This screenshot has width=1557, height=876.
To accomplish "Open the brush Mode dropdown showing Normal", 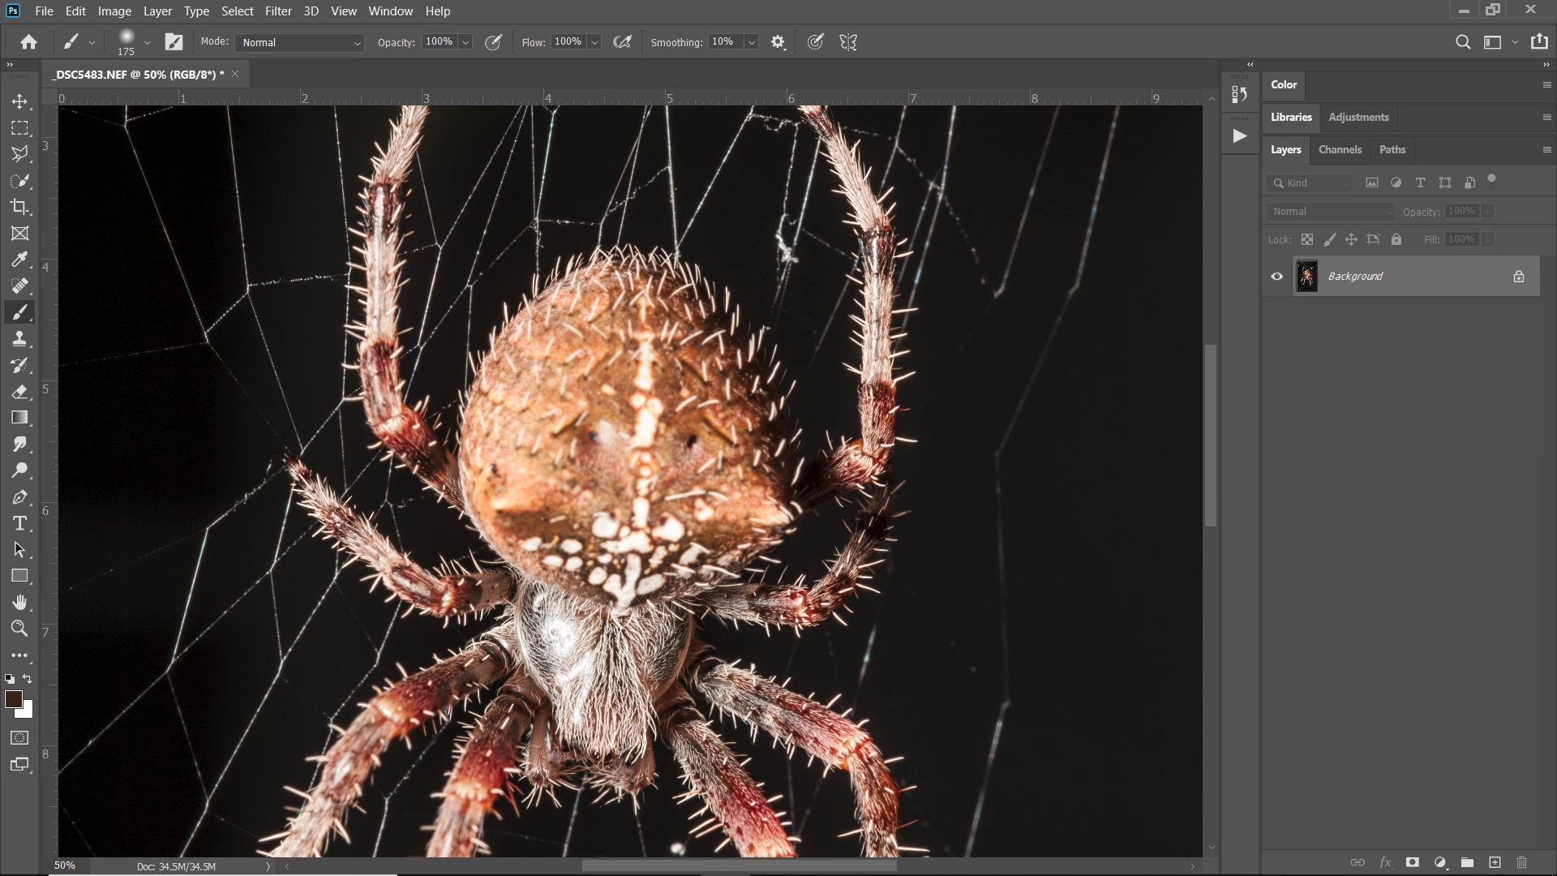I will coord(300,42).
